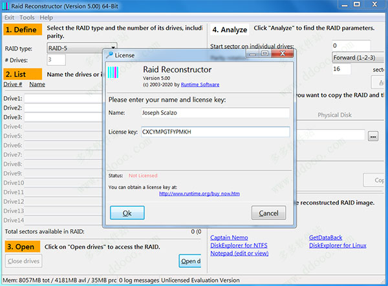388x286 pixels.
Task: Open the Runtime Software link
Action: click(x=200, y=85)
